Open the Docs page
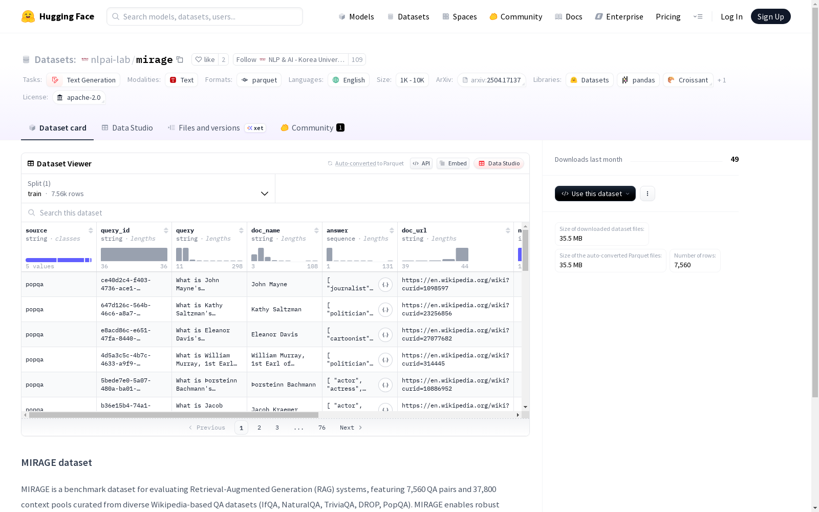This screenshot has height=512, width=819. coord(568,16)
